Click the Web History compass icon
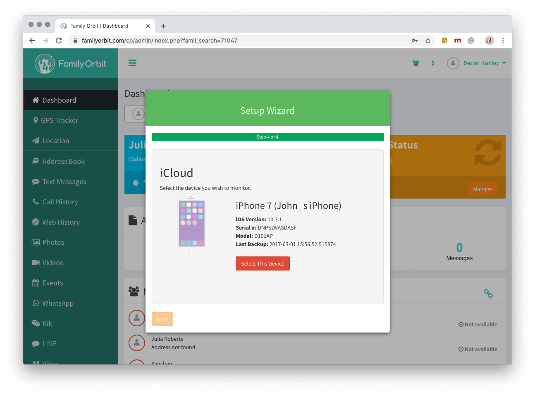This screenshot has height=395, width=535. click(36, 222)
